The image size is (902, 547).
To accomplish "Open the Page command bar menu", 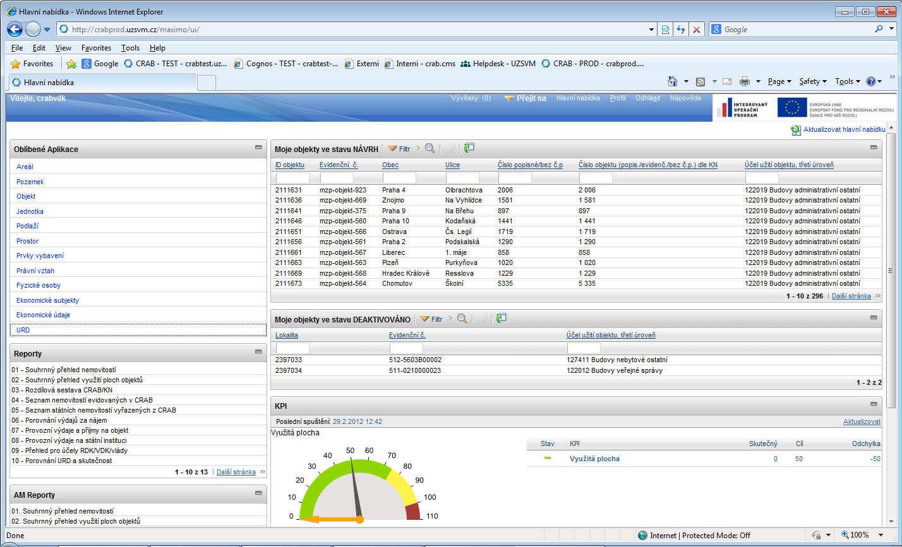I will click(x=779, y=81).
